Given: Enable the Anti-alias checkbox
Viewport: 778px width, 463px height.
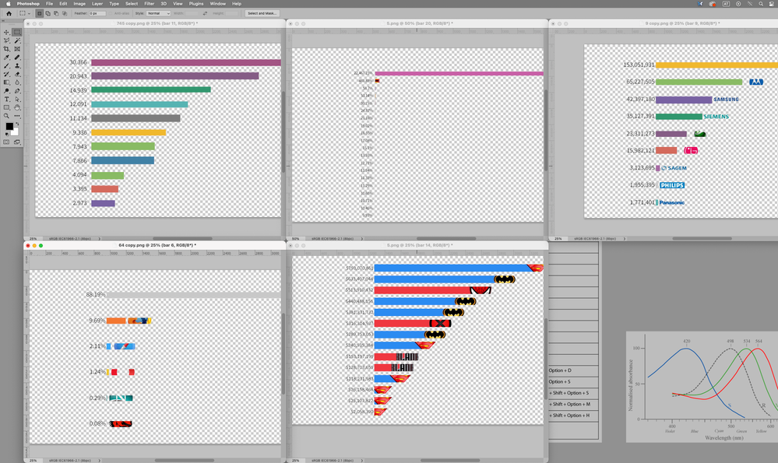Looking at the screenshot, I should [x=111, y=13].
